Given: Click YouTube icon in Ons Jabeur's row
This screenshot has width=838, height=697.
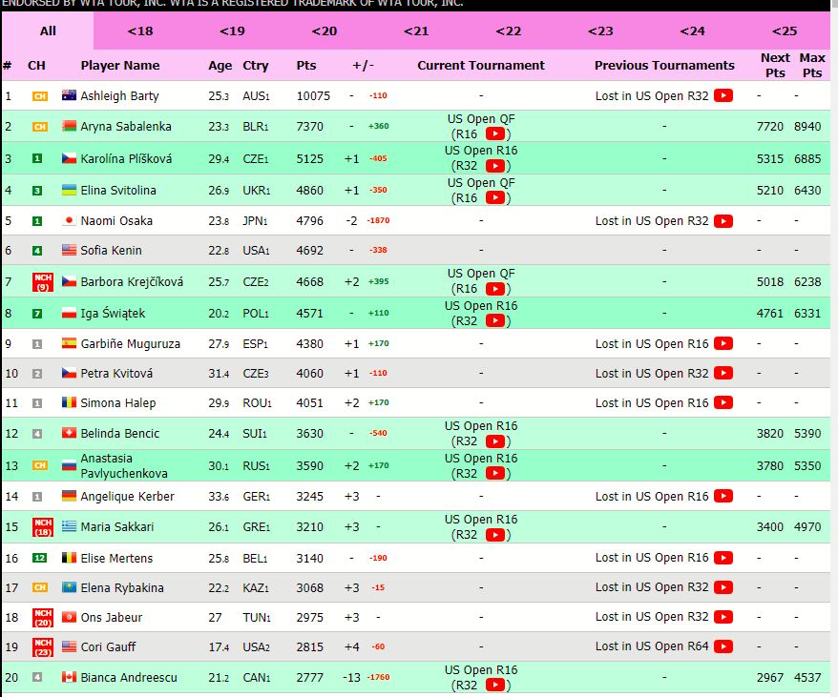Looking at the screenshot, I should coord(723,617).
